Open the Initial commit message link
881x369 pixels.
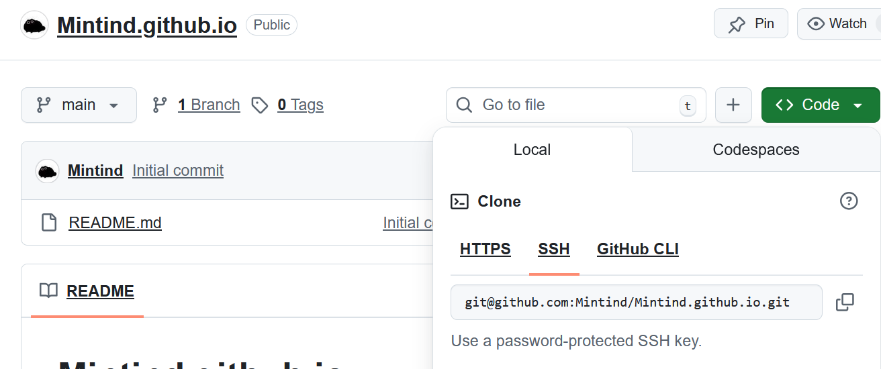tap(178, 171)
